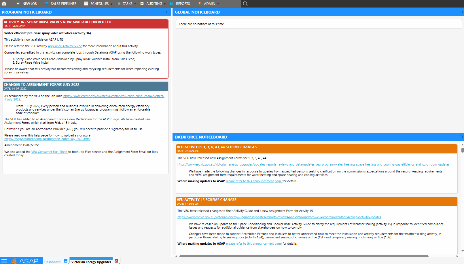Click the Reports bar chart icon
The width and height of the screenshot is (464, 264).
pos(172,4)
